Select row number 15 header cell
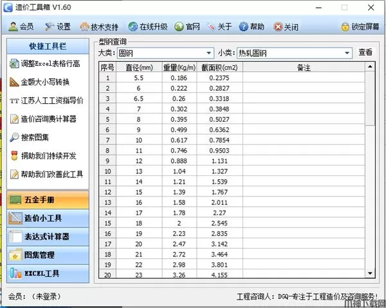 (107, 223)
